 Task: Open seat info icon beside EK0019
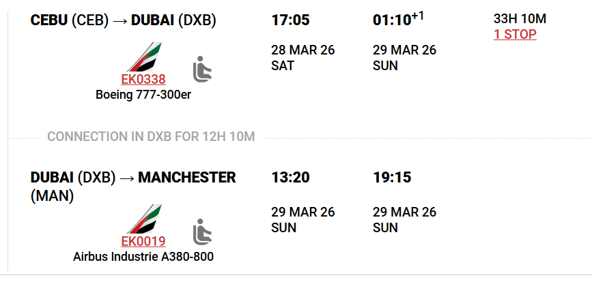tap(203, 231)
